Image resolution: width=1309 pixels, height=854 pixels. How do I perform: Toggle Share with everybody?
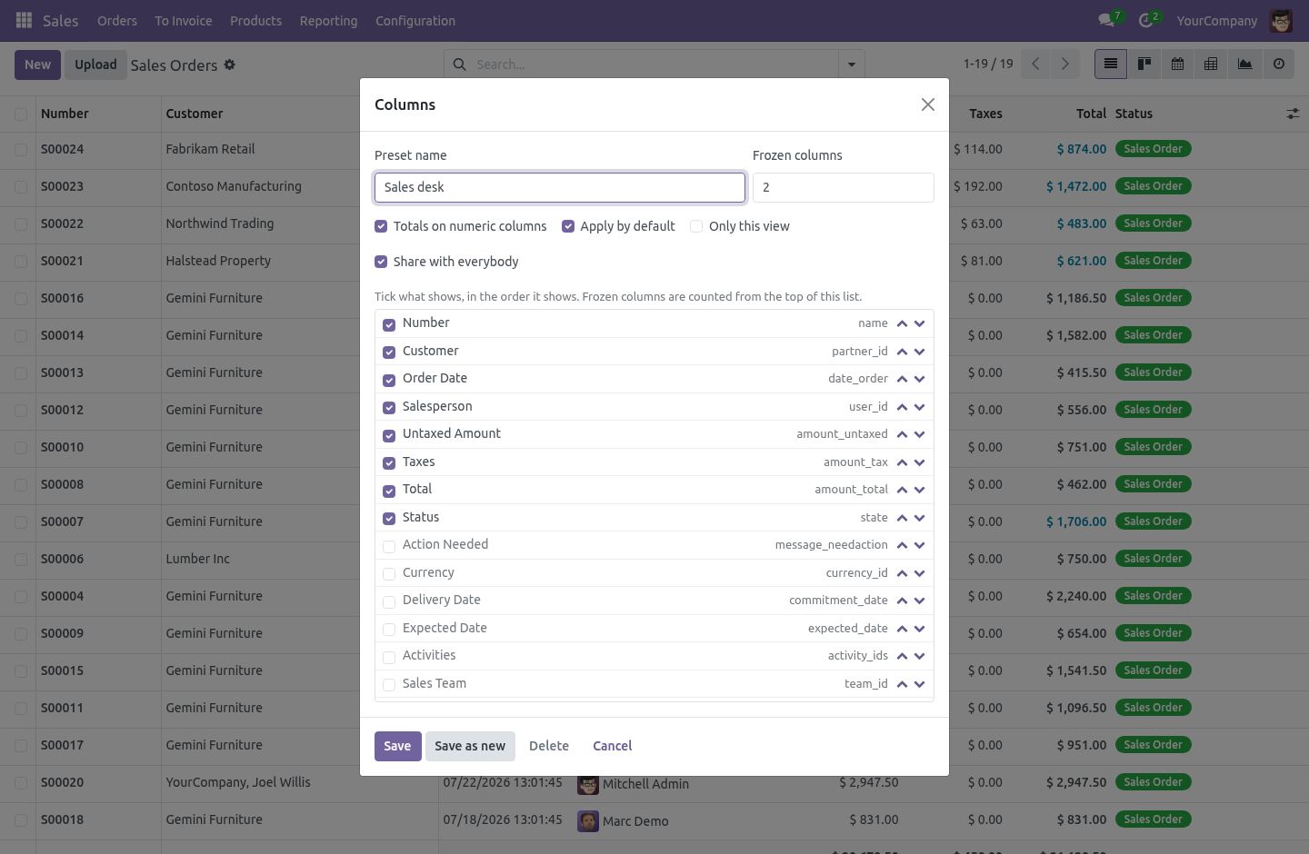pyautogui.click(x=381, y=262)
